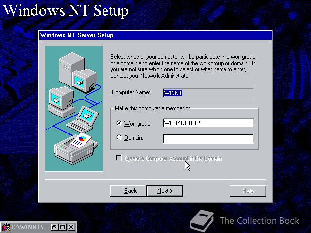
Task: Click the instruction text about workgroup or domain
Action: point(183,66)
